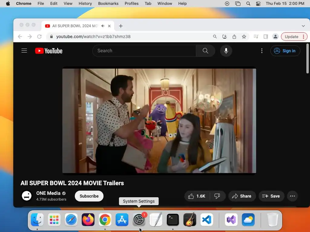Open Chrome profile avatar
This screenshot has width=310, height=232.
click(275, 37)
